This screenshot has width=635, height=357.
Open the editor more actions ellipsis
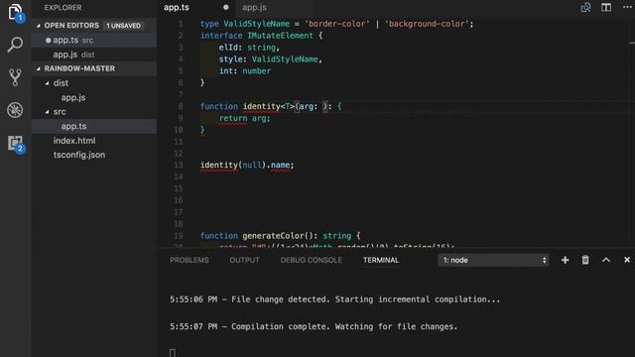[x=627, y=7]
